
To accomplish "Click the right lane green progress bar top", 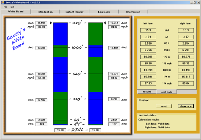I will pyautogui.click(x=95, y=34).
